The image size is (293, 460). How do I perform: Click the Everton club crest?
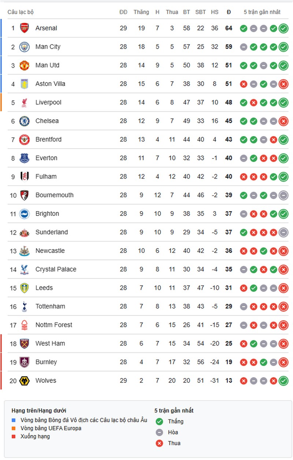point(25,158)
